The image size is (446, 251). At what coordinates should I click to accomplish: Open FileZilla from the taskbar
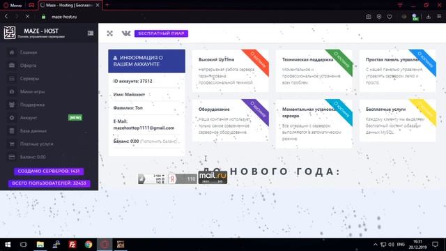click(x=72, y=245)
